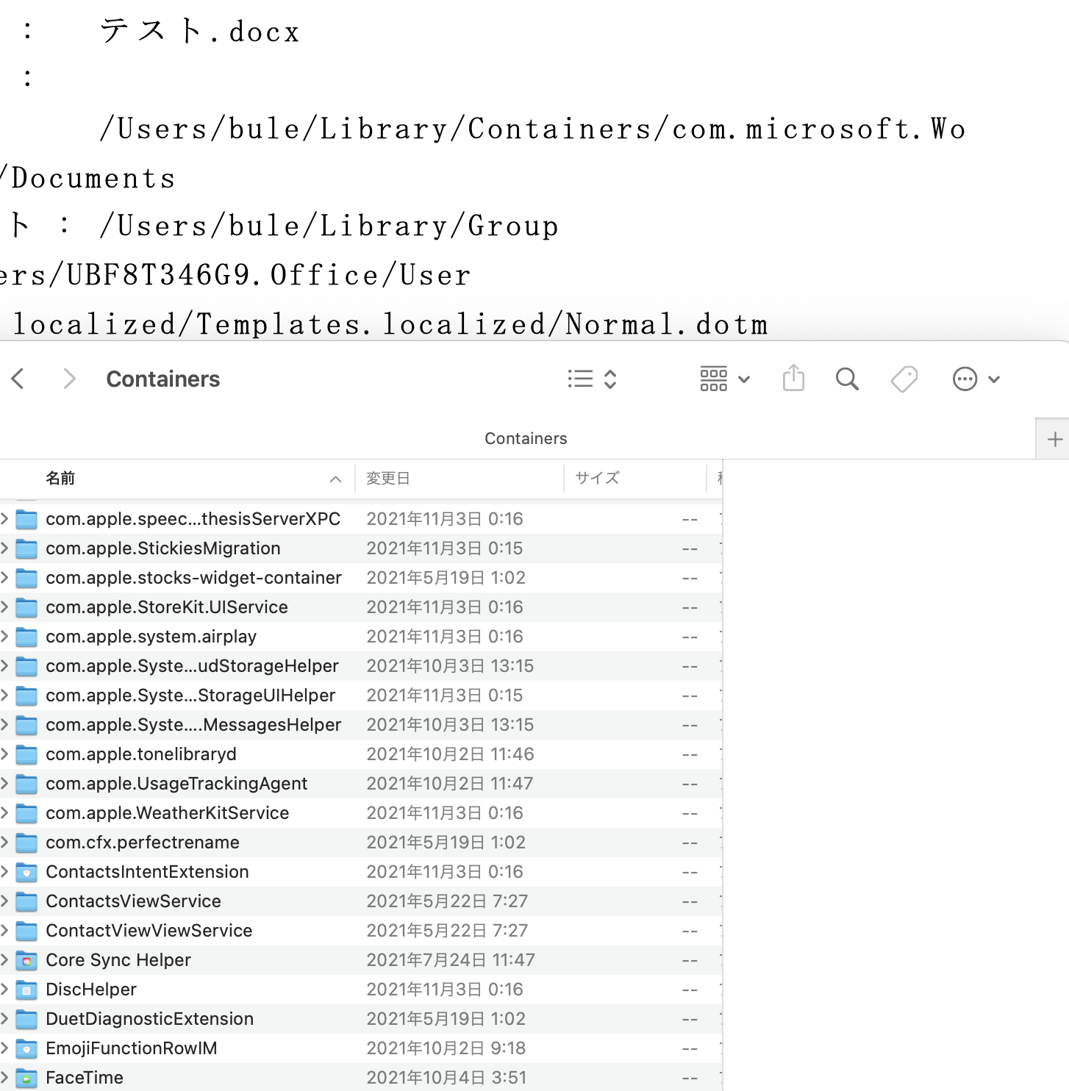Sort files by サイズ column
1069x1091 pixels.
pyautogui.click(x=597, y=479)
